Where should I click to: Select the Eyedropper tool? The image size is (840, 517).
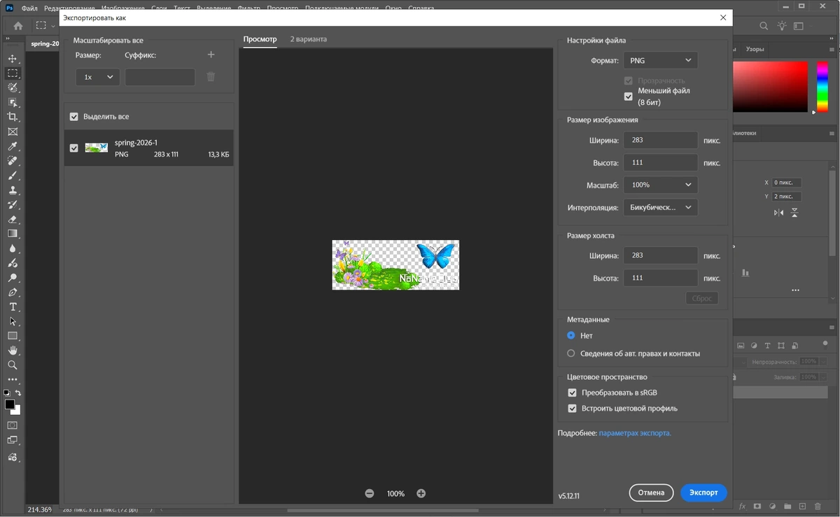tap(13, 146)
